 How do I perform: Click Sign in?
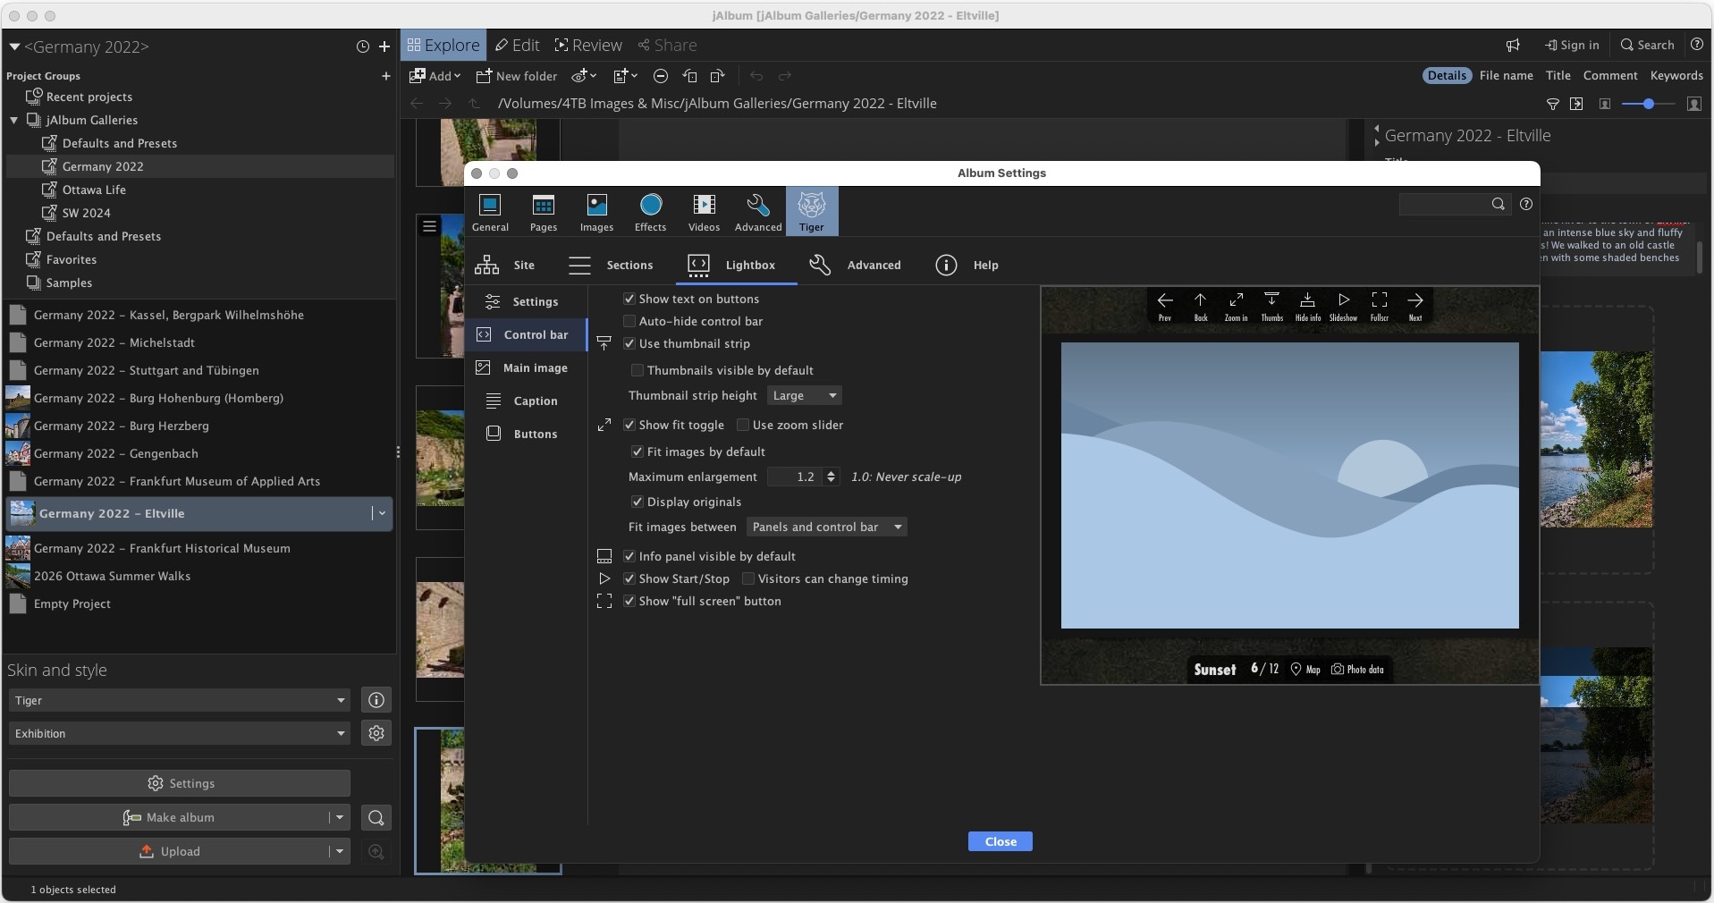tap(1571, 45)
